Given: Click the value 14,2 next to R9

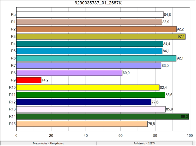Looking at the screenshot, I should pos(45,80).
